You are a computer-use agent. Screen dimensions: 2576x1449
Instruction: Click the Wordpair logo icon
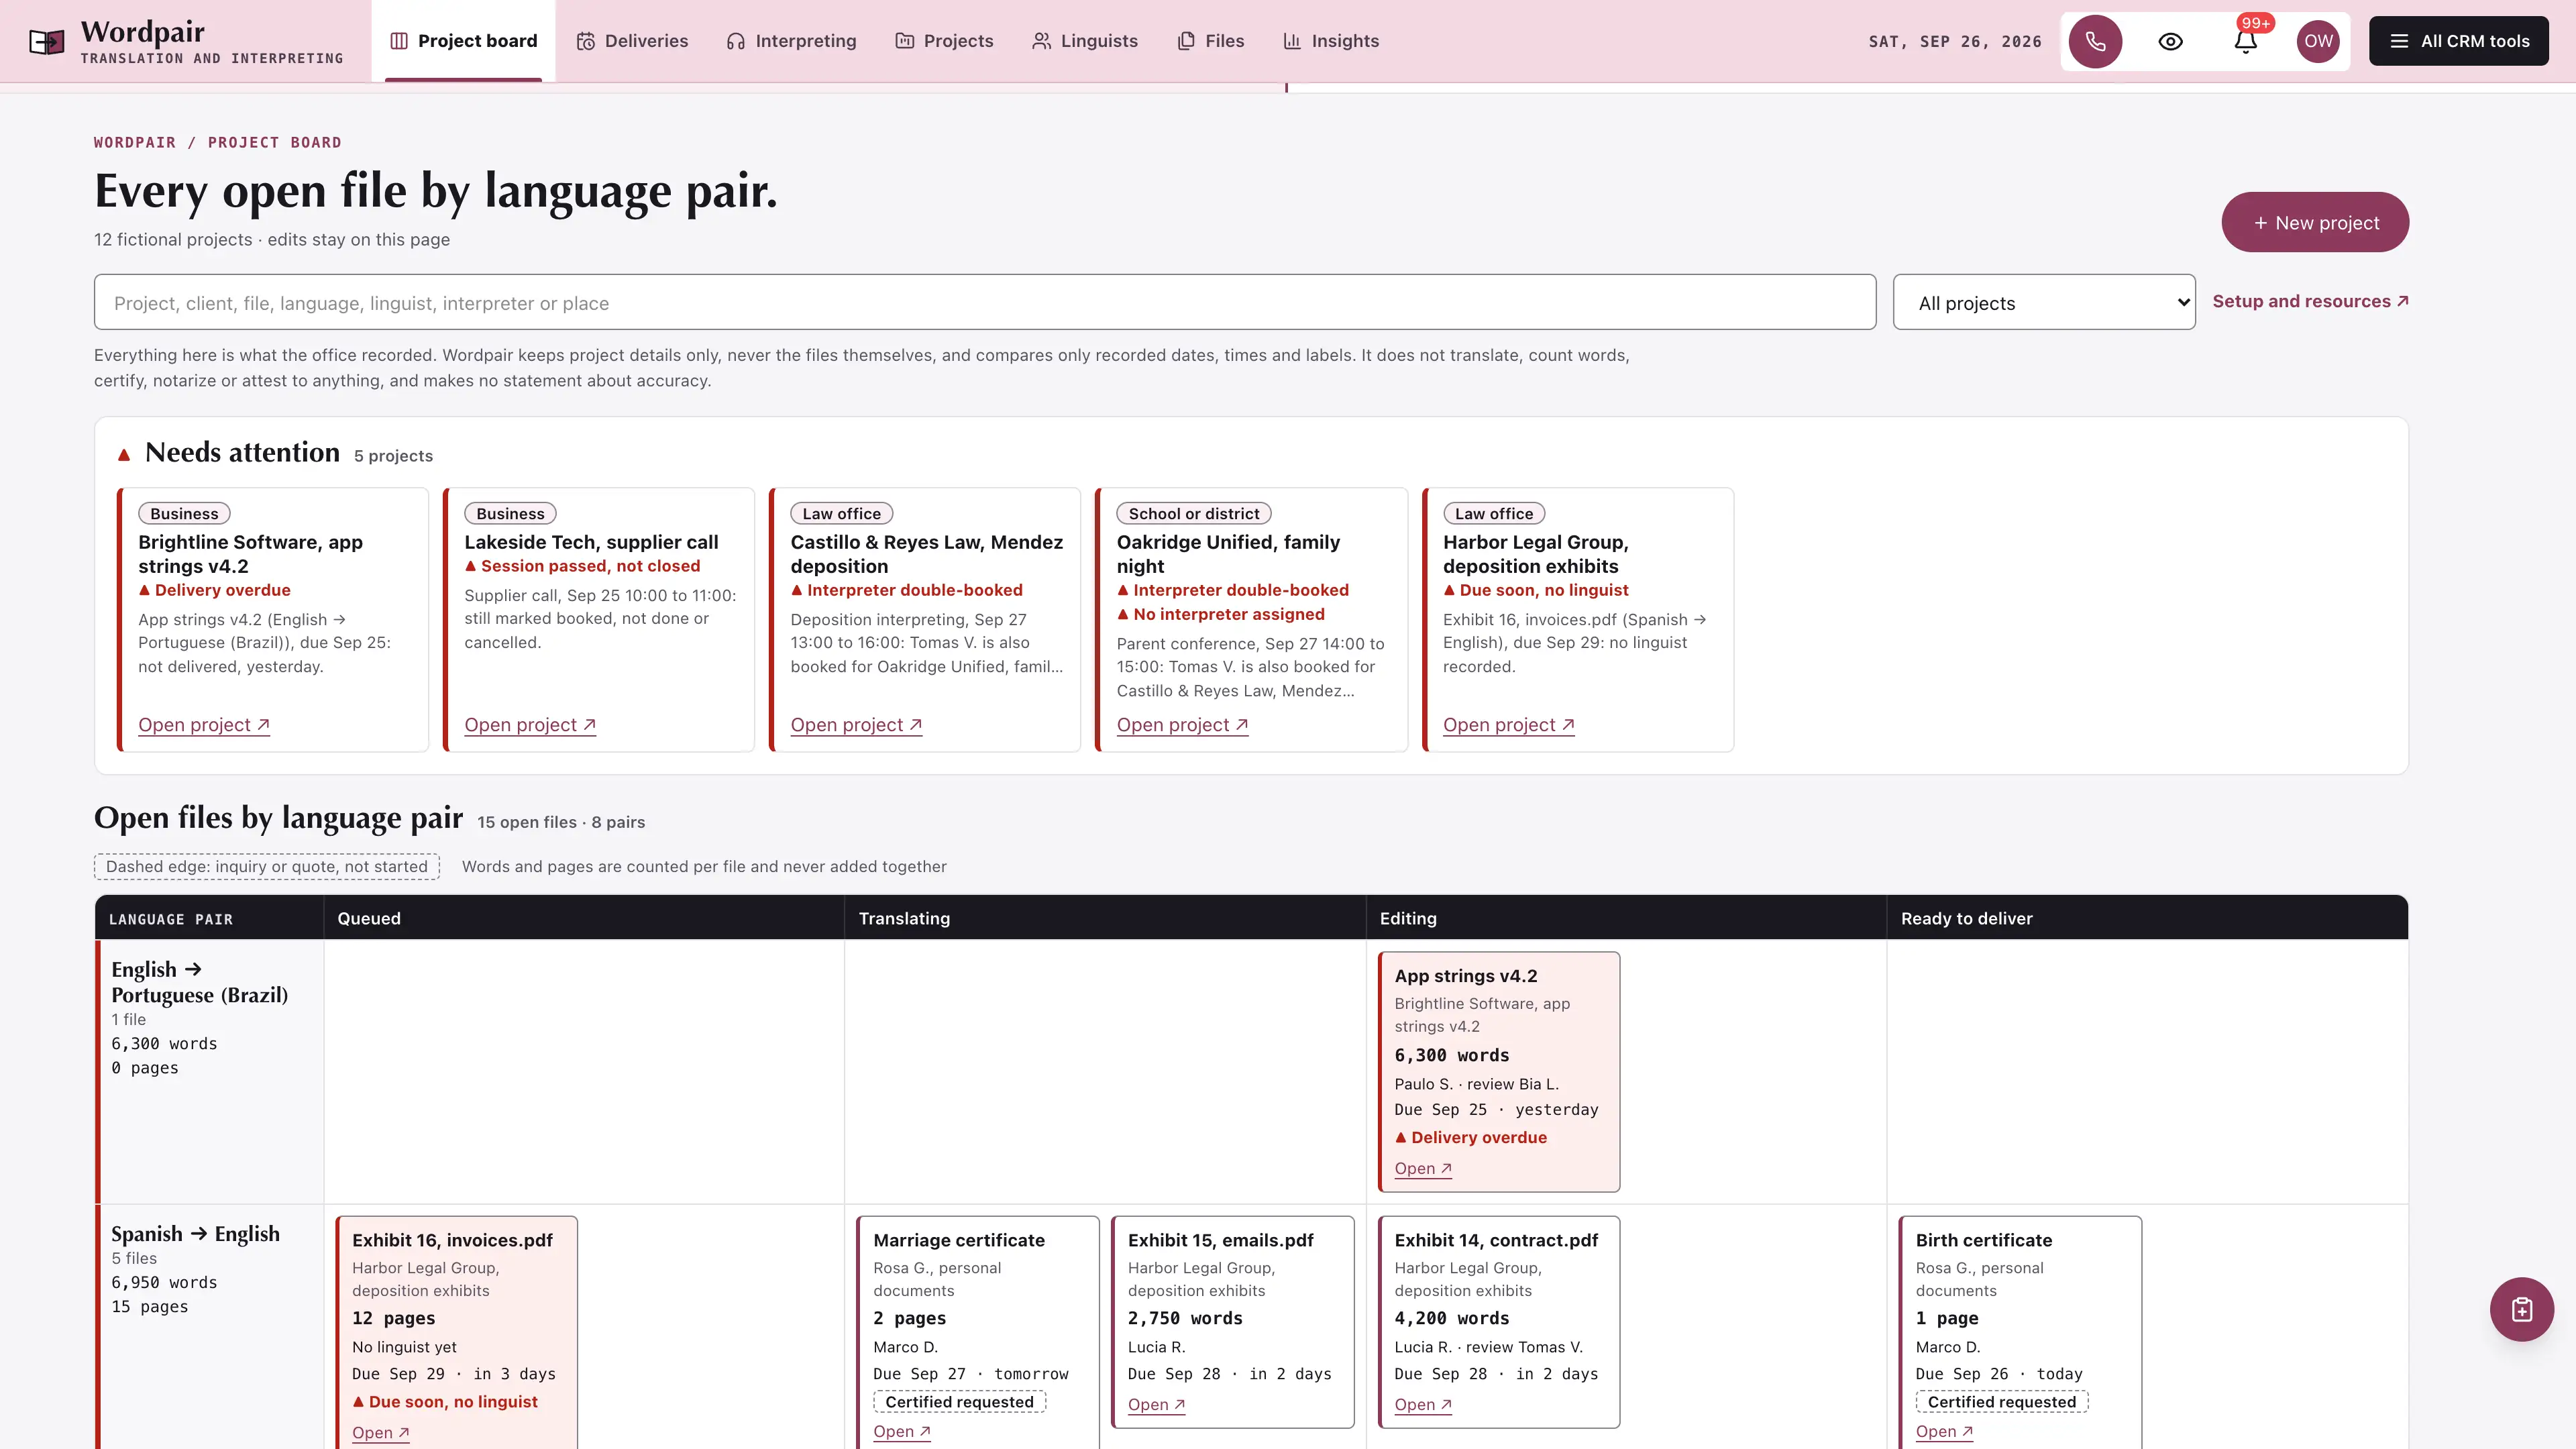coord(47,41)
